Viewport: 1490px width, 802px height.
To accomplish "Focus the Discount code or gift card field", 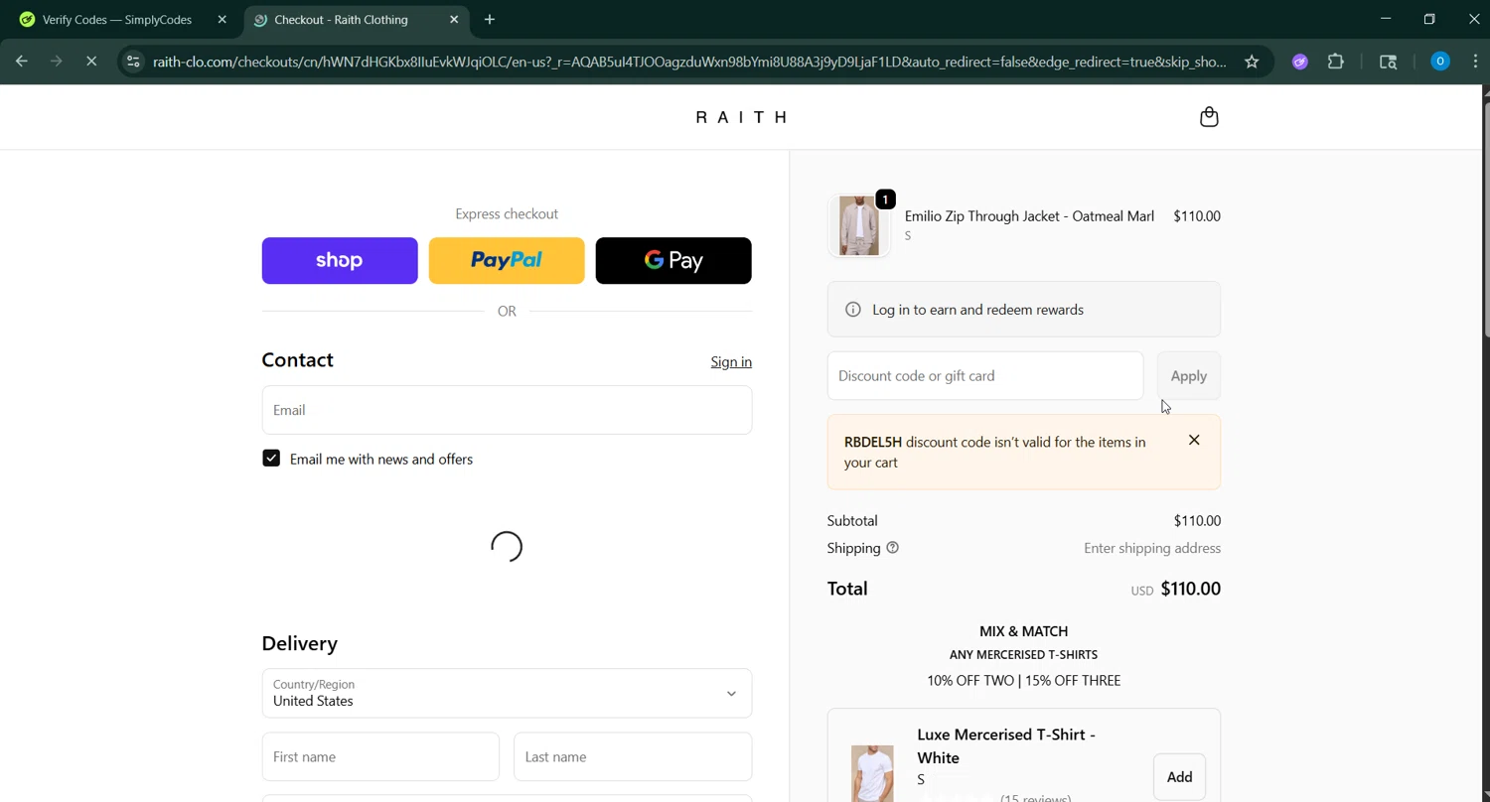I will click(985, 376).
